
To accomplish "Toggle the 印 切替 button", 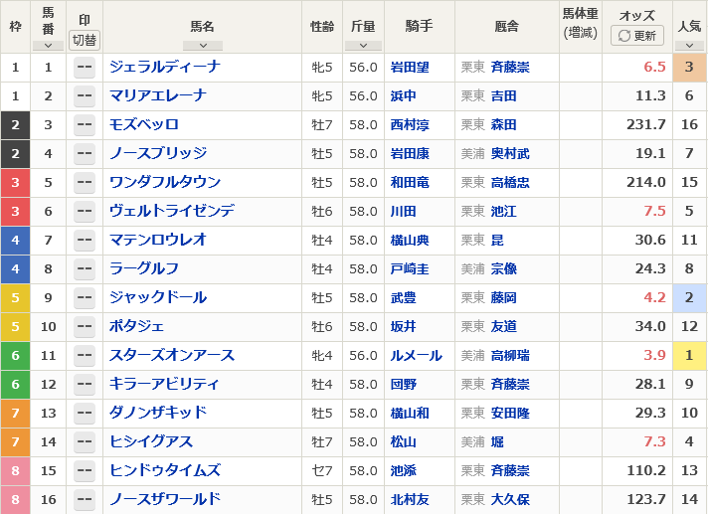I will click(x=85, y=40).
